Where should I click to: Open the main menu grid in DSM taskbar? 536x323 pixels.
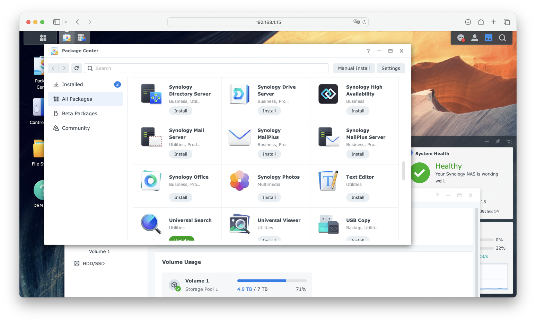pos(43,37)
